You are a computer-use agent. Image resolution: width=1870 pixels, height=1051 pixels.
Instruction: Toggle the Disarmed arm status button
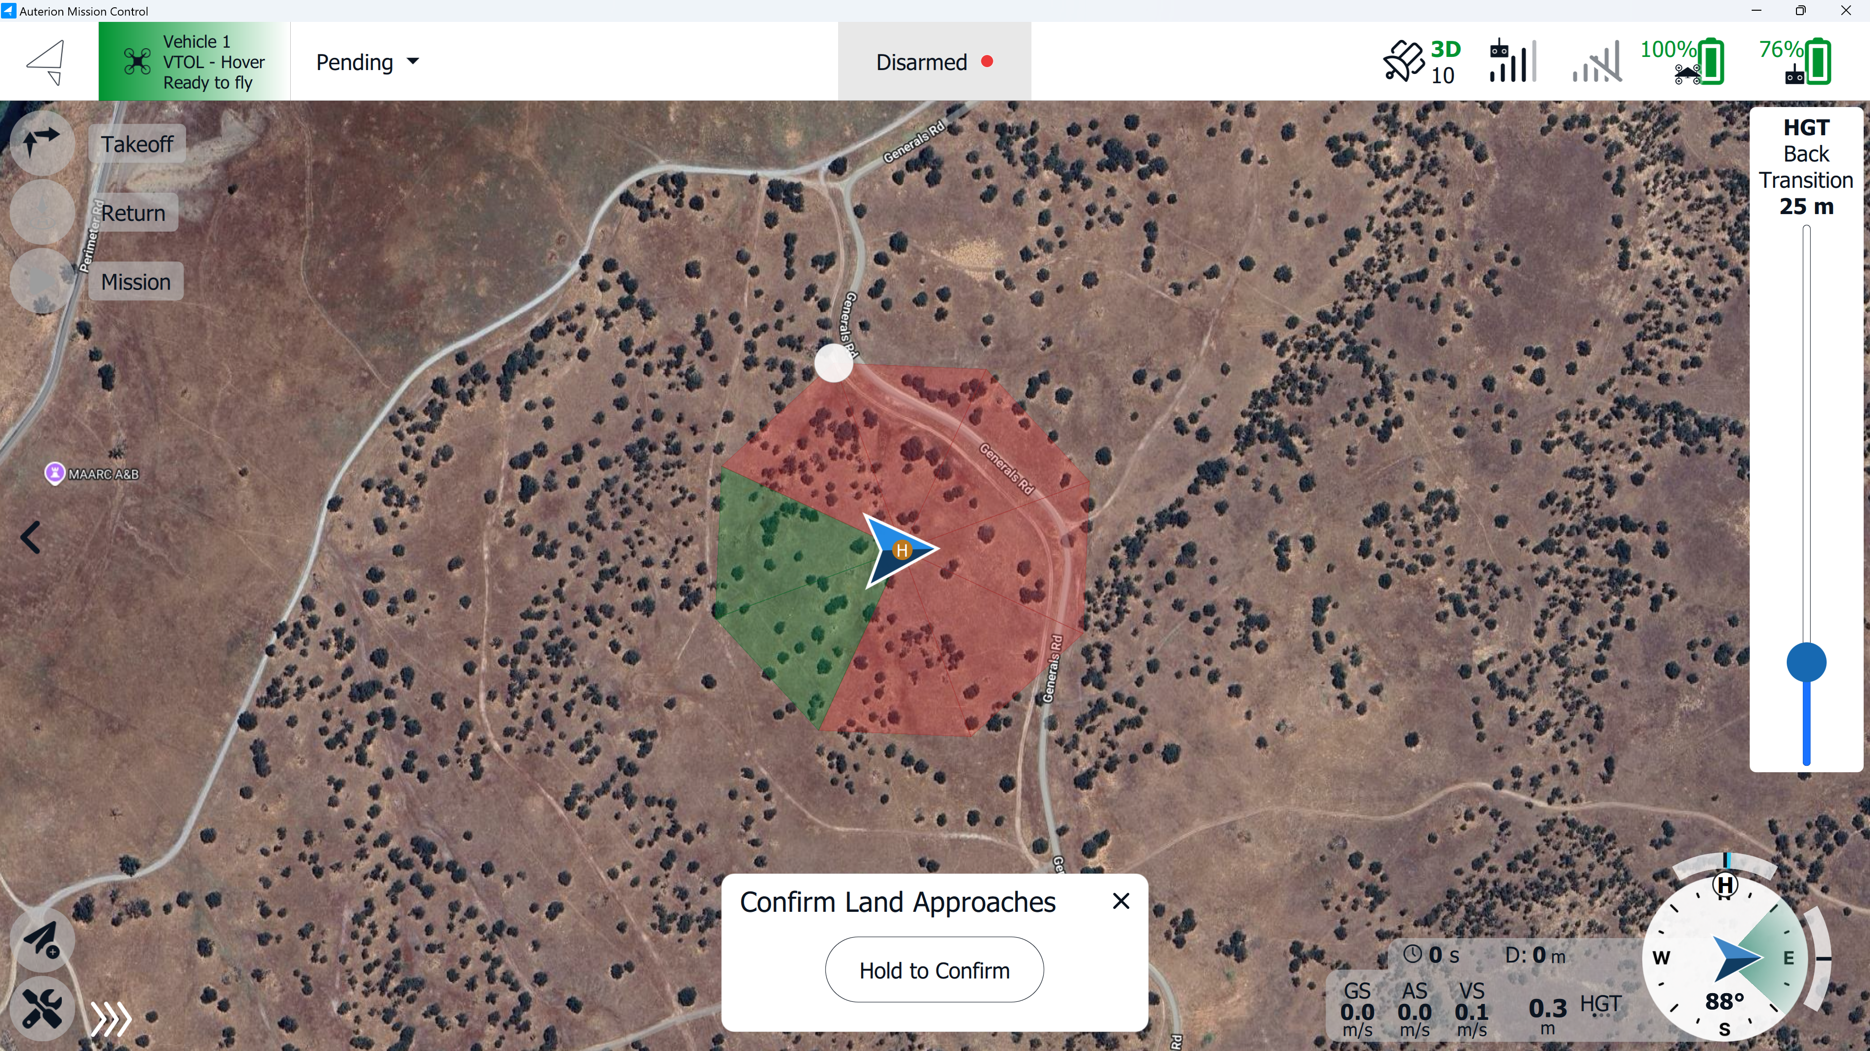pos(934,62)
